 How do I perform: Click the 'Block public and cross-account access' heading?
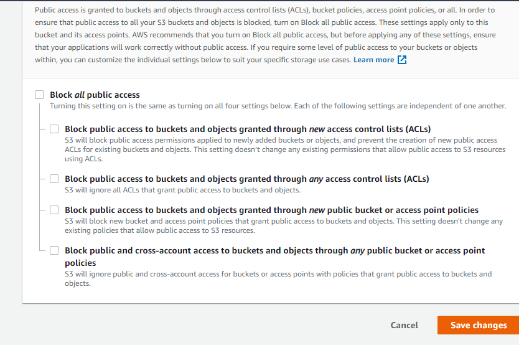point(274,250)
